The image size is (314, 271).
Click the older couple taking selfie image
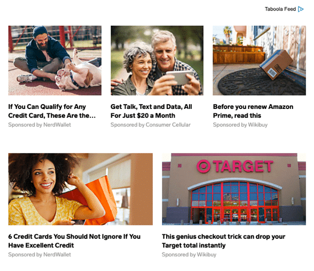coord(157,60)
